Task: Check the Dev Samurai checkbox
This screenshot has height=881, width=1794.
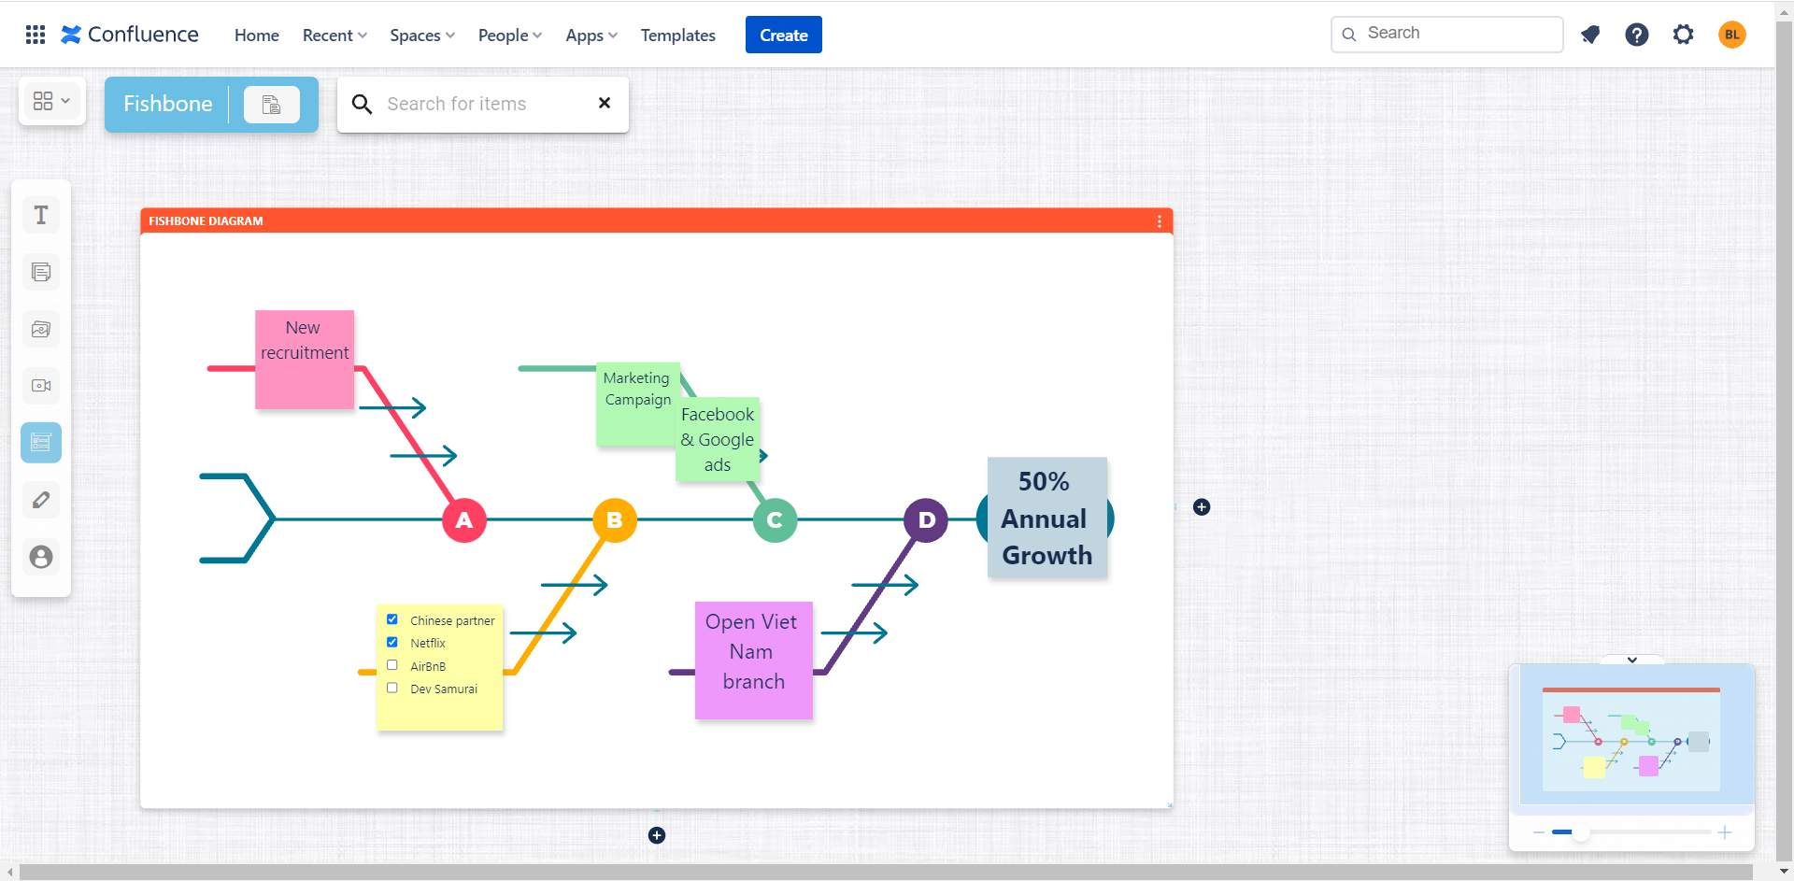Action: tap(392, 687)
